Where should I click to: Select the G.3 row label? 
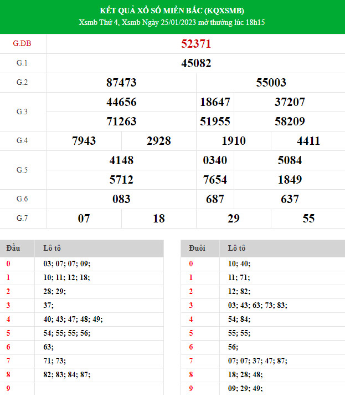pyautogui.click(x=22, y=112)
